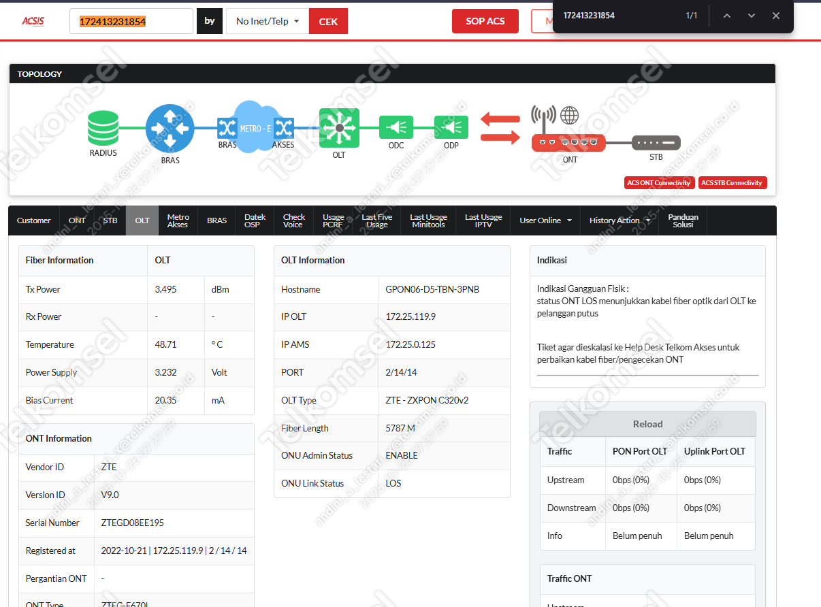
Task: Click ONU Link Status value LOS
Action: (x=393, y=483)
